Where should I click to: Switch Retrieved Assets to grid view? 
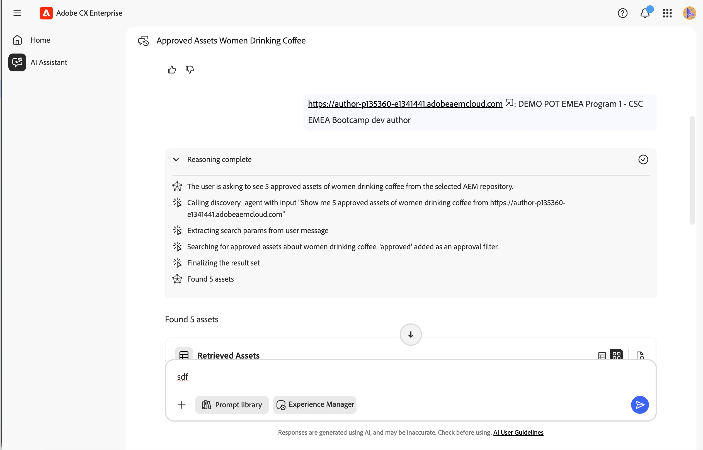click(x=616, y=355)
